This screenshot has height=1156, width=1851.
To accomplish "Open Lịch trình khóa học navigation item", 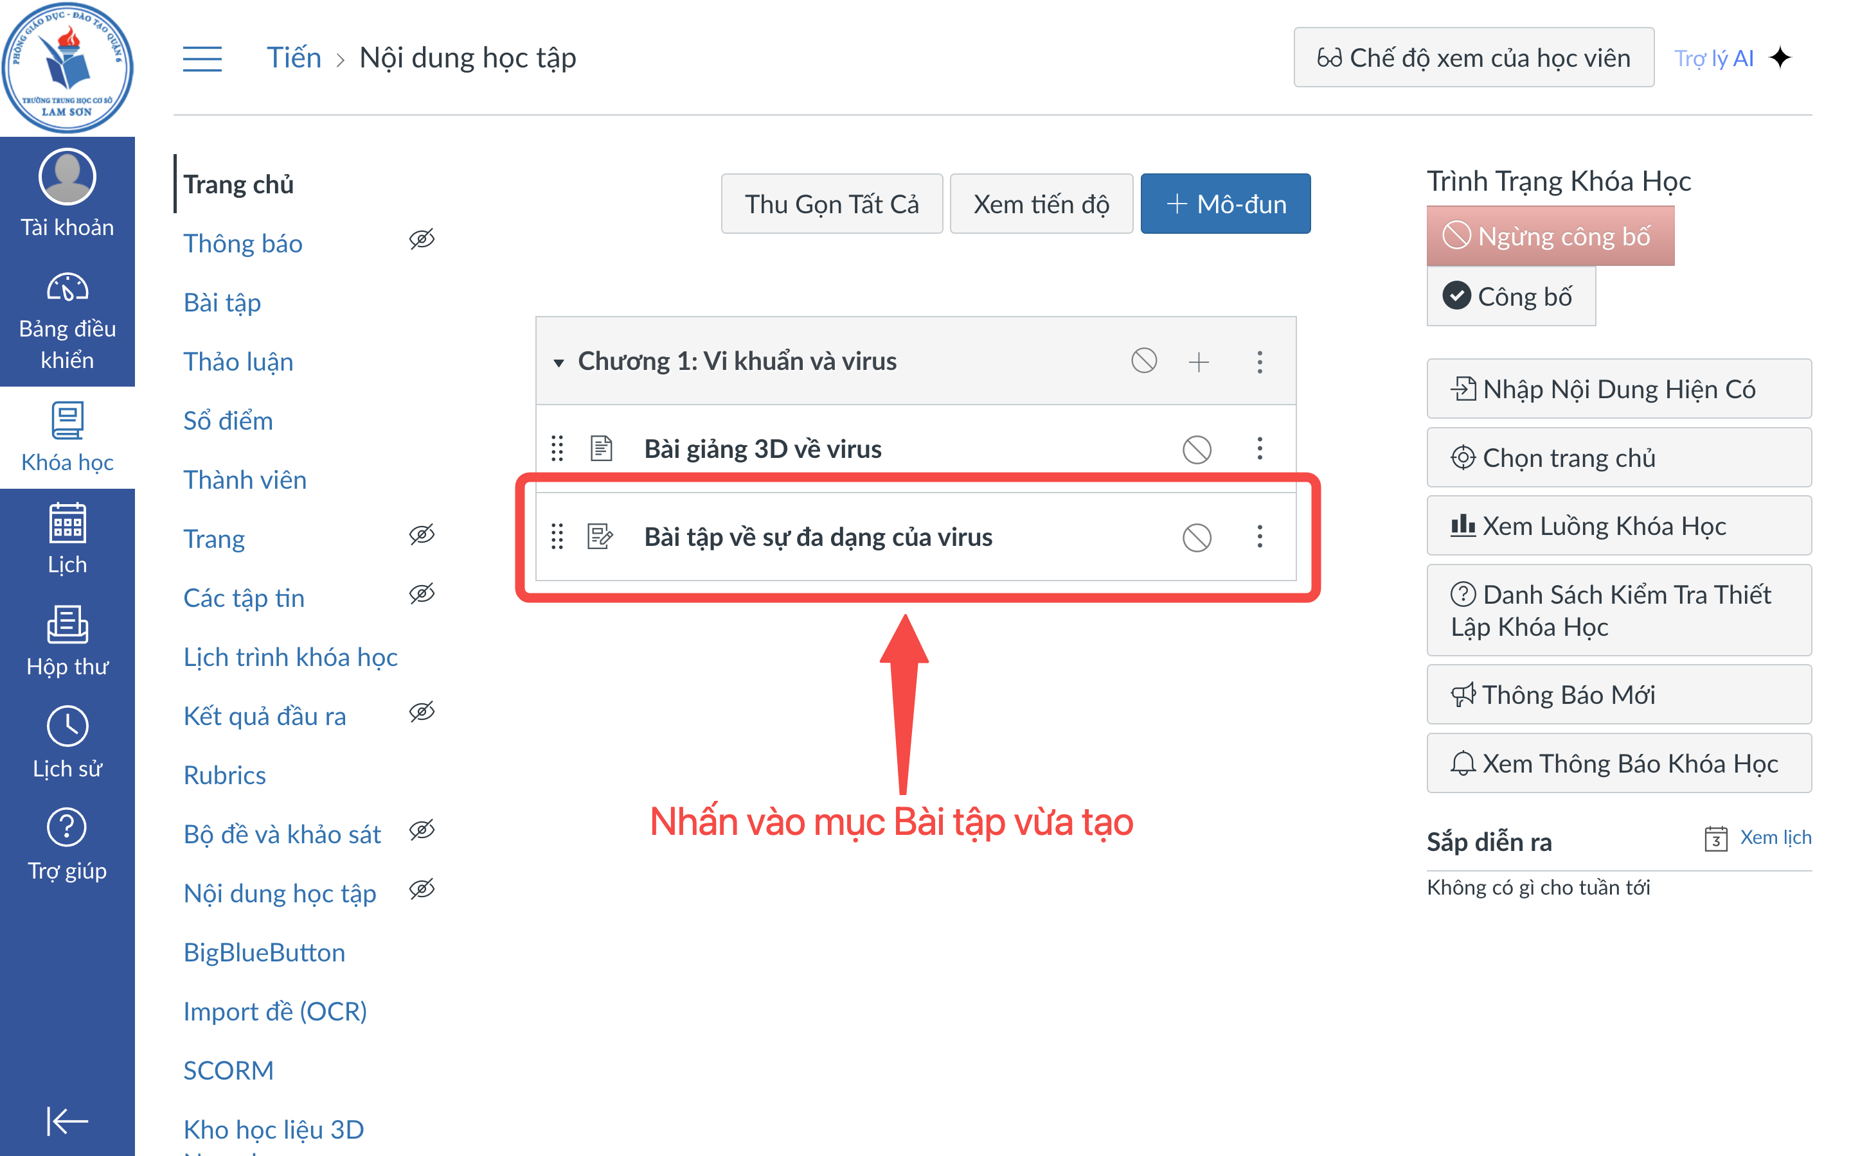I will coord(291,657).
